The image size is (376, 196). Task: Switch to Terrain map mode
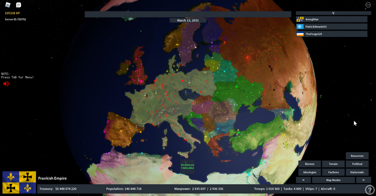tap(333, 164)
